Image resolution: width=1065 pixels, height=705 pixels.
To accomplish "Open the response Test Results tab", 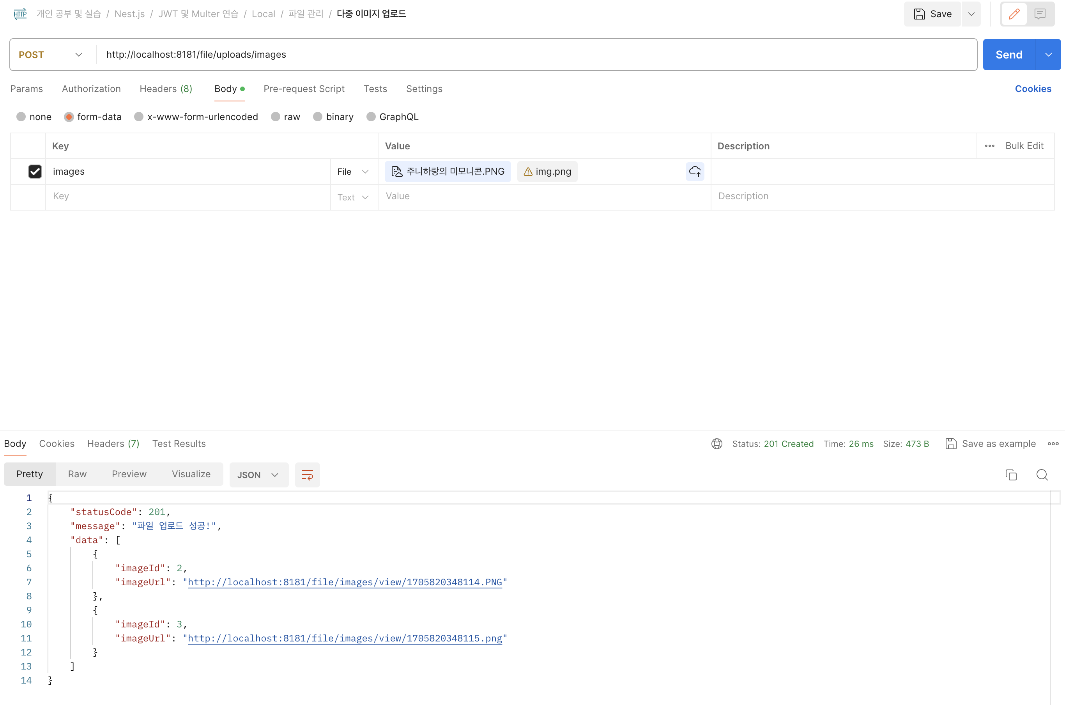I will pos(179,444).
